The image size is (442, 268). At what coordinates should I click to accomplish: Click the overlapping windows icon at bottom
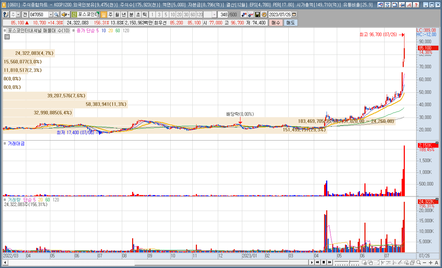point(370,262)
